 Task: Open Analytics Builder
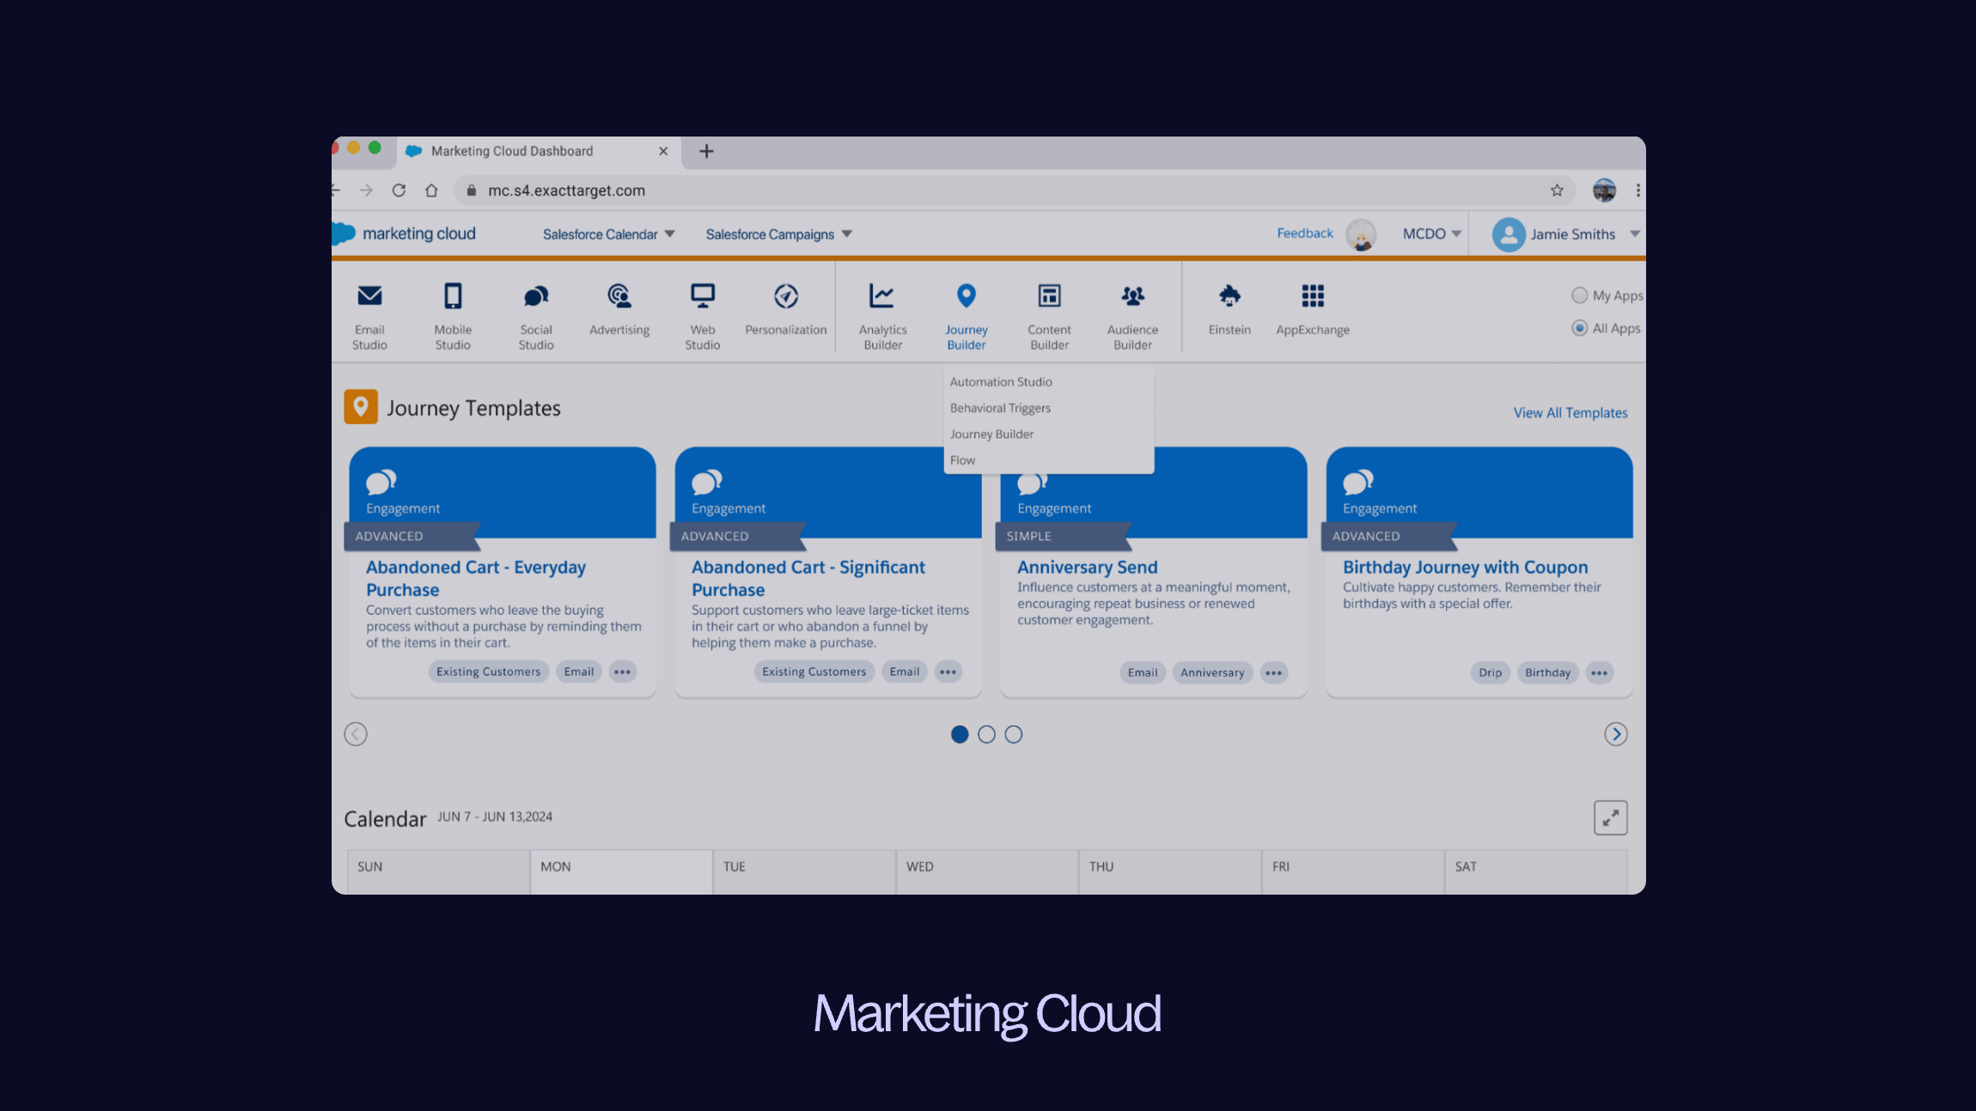click(882, 315)
